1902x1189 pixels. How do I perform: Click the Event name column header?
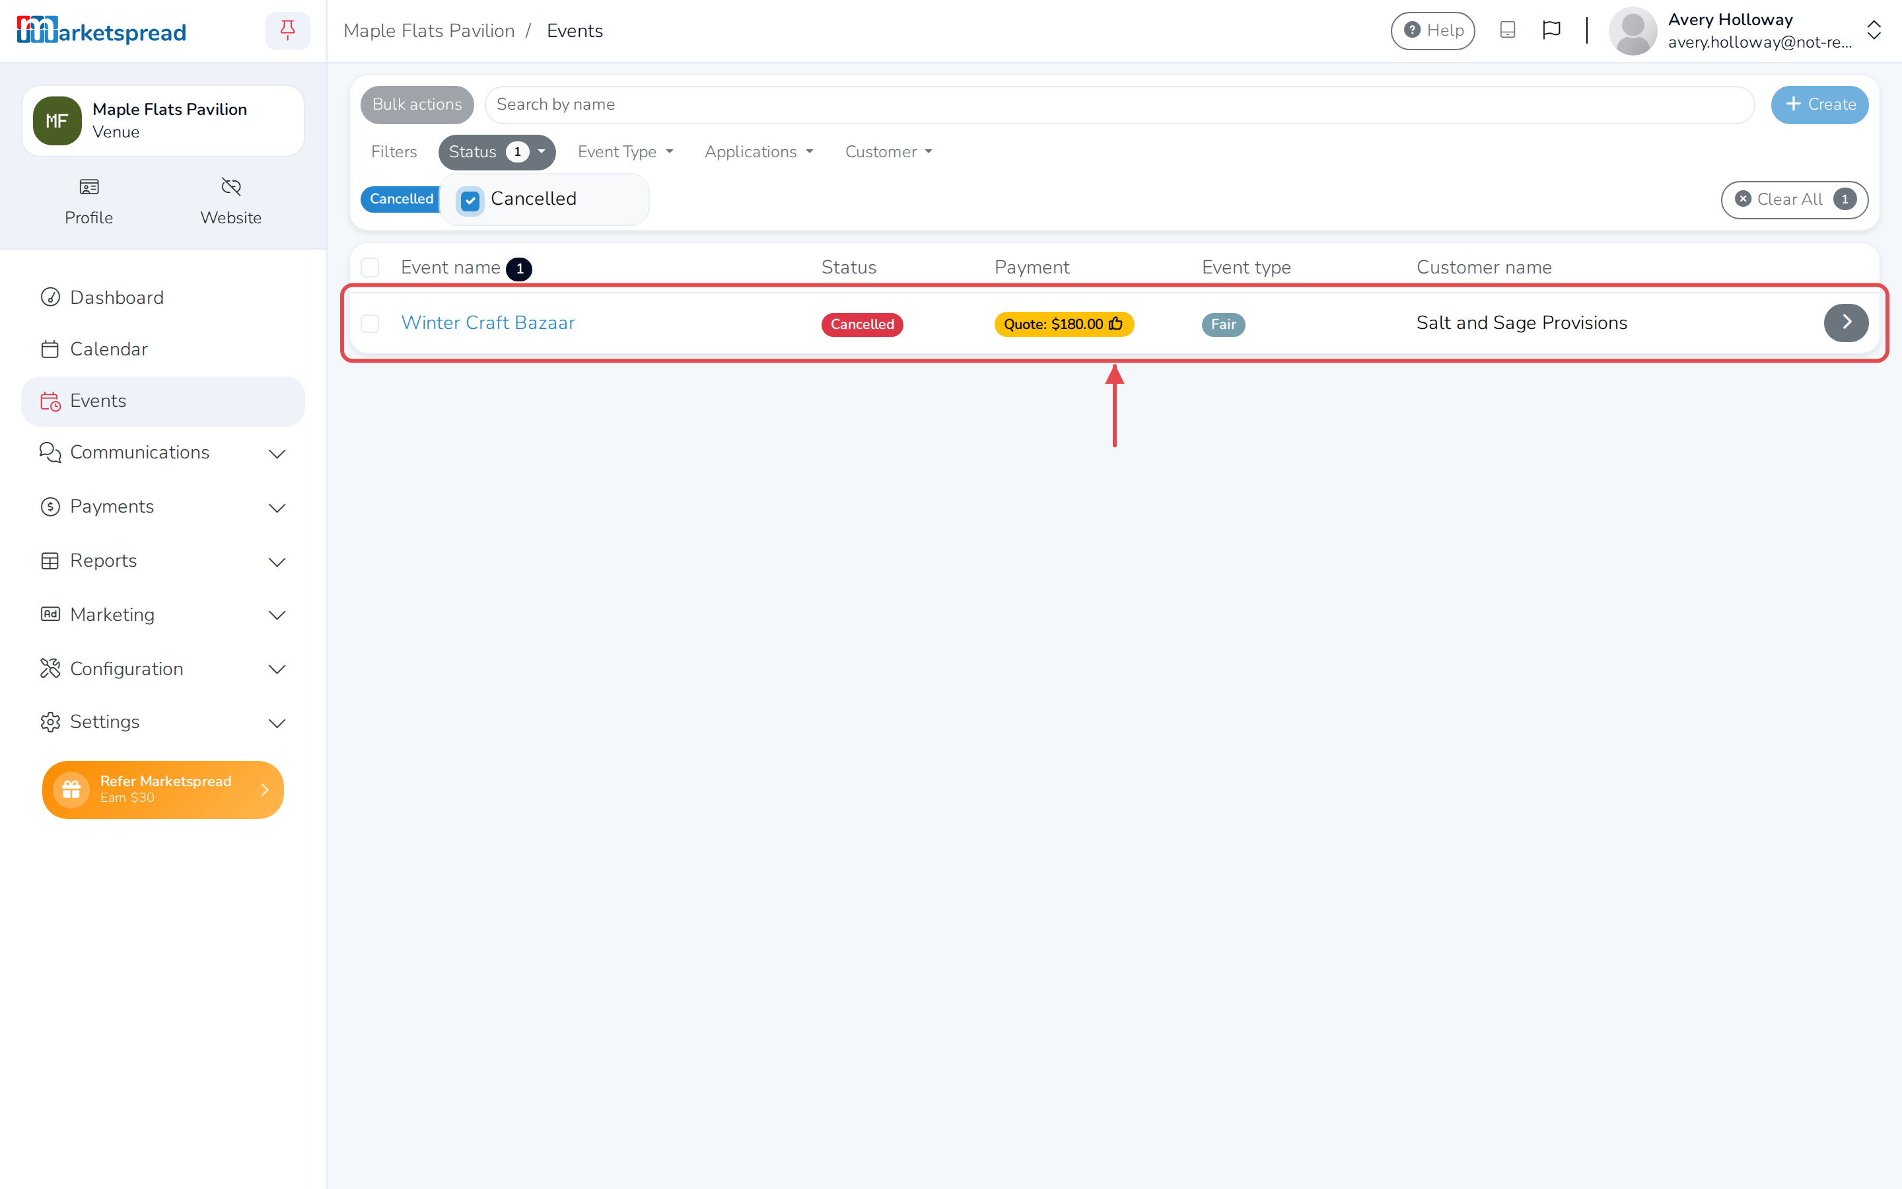450,268
